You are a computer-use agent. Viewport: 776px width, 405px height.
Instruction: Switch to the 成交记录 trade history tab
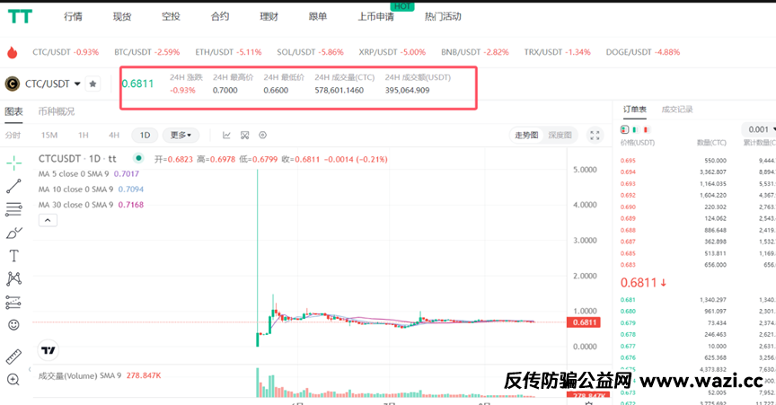tap(677, 110)
